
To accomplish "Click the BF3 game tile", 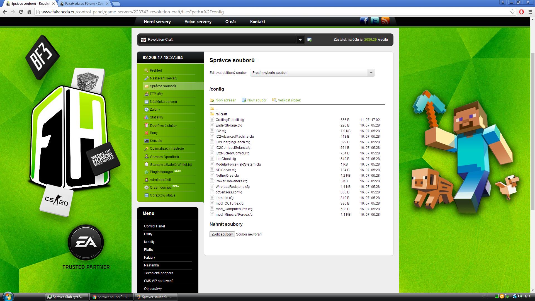I will tap(42, 57).
